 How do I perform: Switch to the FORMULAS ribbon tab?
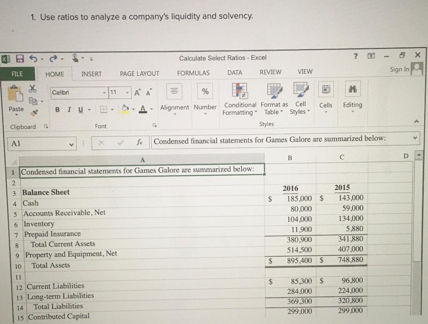click(x=193, y=72)
